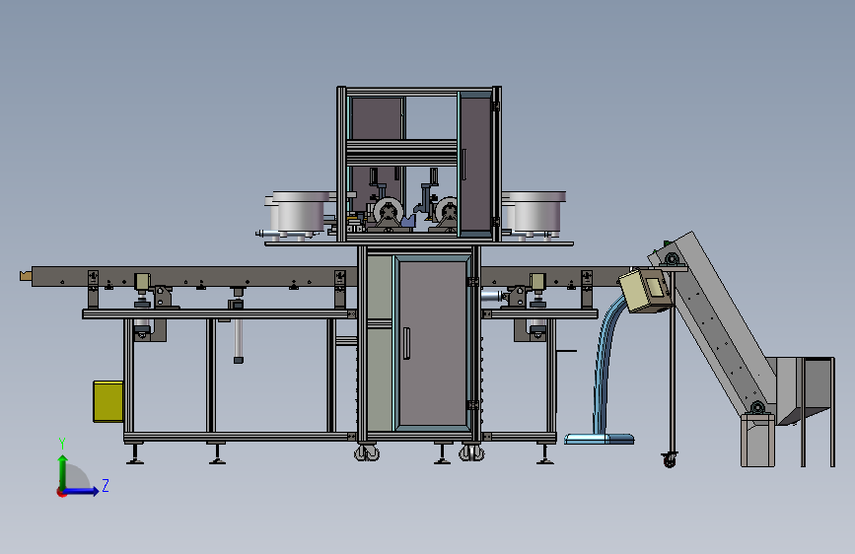Screen dimensions: 855x554
Task: Select the caster wheel under the inclined conveyor pole
Action: (669, 459)
